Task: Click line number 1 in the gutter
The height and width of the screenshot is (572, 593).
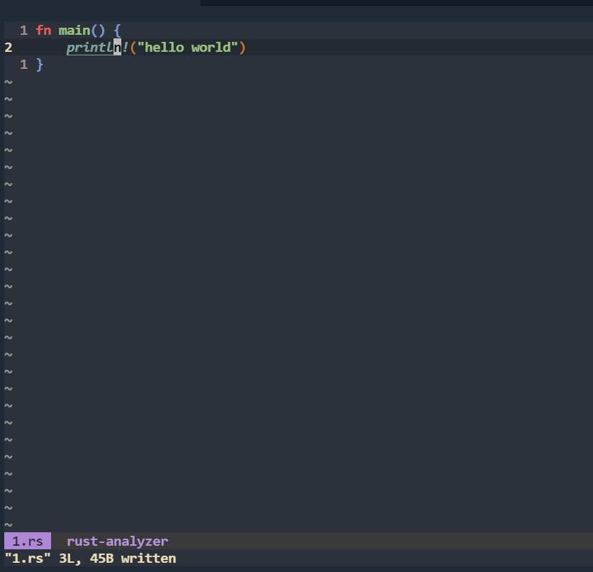Action: 23,30
